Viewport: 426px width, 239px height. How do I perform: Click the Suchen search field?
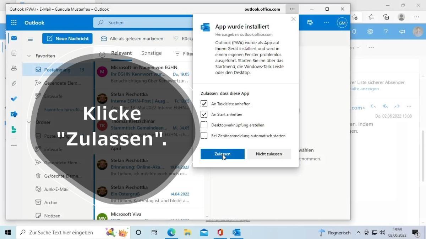tap(142, 23)
